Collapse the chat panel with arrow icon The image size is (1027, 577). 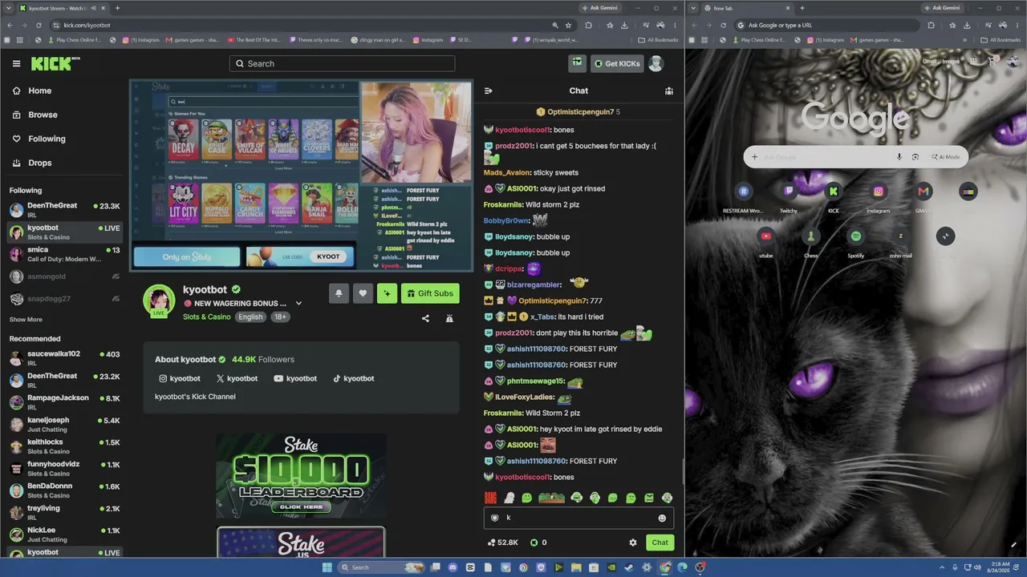point(489,91)
